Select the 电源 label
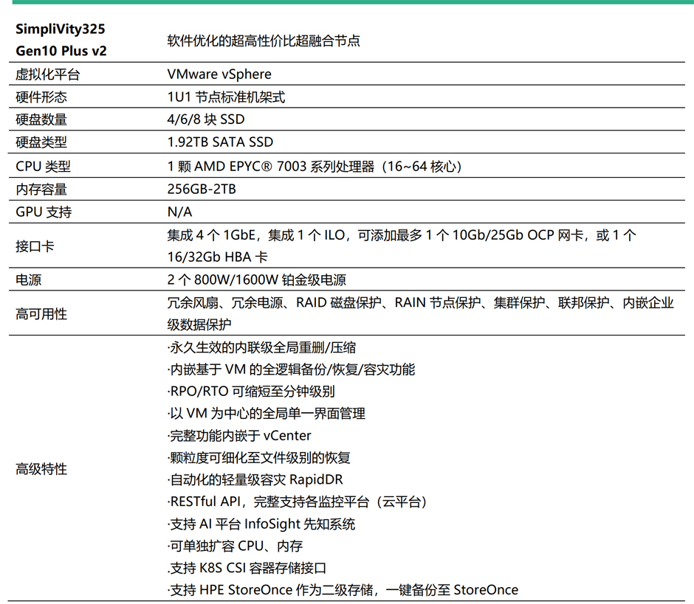This screenshot has width=694, height=604. pos(28,280)
